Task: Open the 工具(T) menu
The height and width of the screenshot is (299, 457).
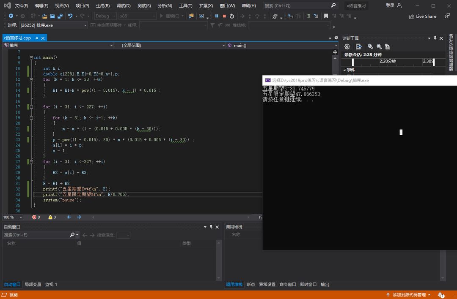Action: (186, 5)
